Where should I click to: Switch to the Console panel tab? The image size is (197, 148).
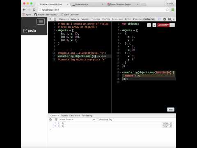pyautogui.click(x=137, y=19)
